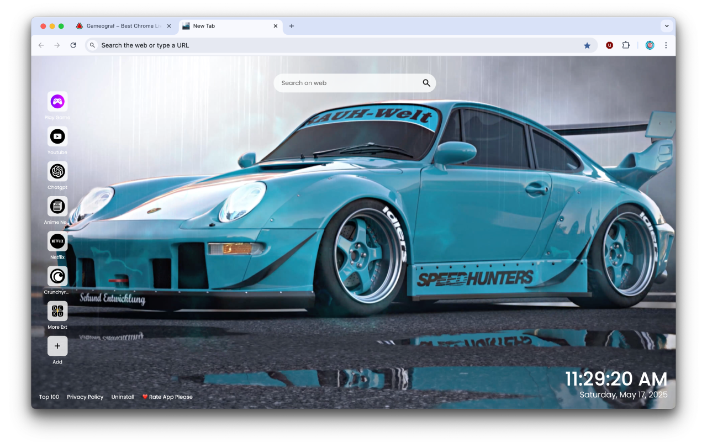The height and width of the screenshot is (442, 707).
Task: Open the uBlock extension icon
Action: 609,45
